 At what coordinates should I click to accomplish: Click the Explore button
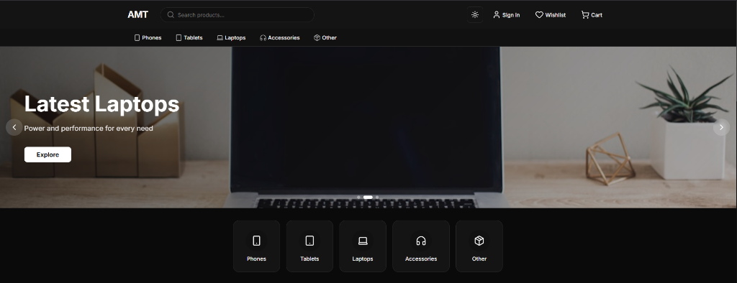click(48, 154)
